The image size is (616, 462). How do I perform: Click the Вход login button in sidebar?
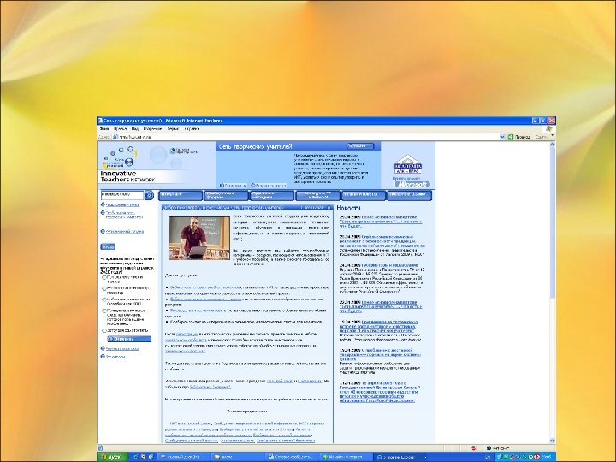pos(108,246)
